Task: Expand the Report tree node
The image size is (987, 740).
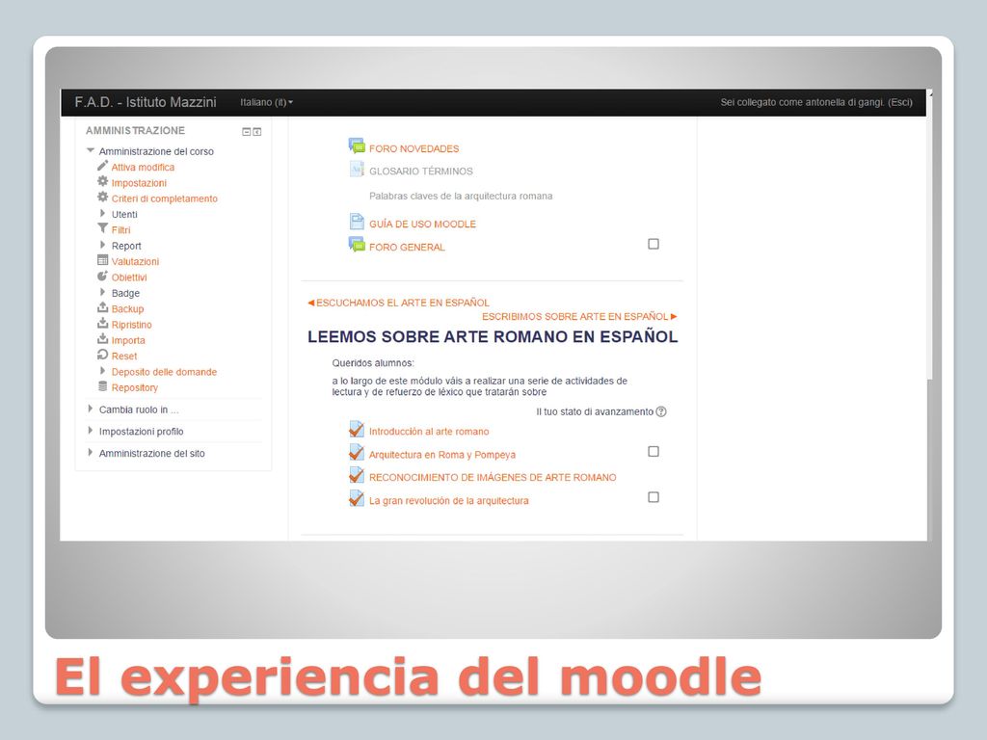Action: (102, 245)
